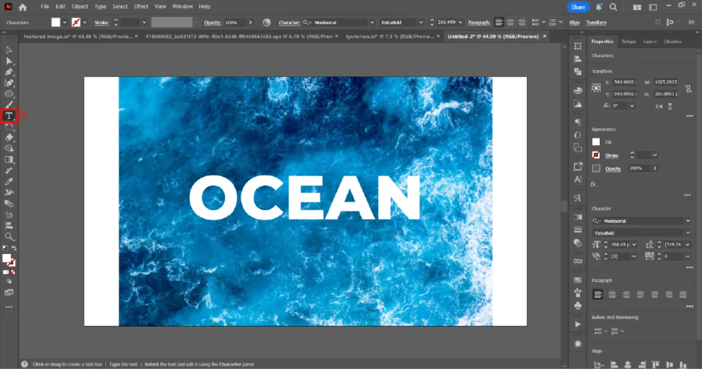Image resolution: width=702 pixels, height=369 pixels.
Task: Select the Ellipse shape tool
Action: pos(8,94)
